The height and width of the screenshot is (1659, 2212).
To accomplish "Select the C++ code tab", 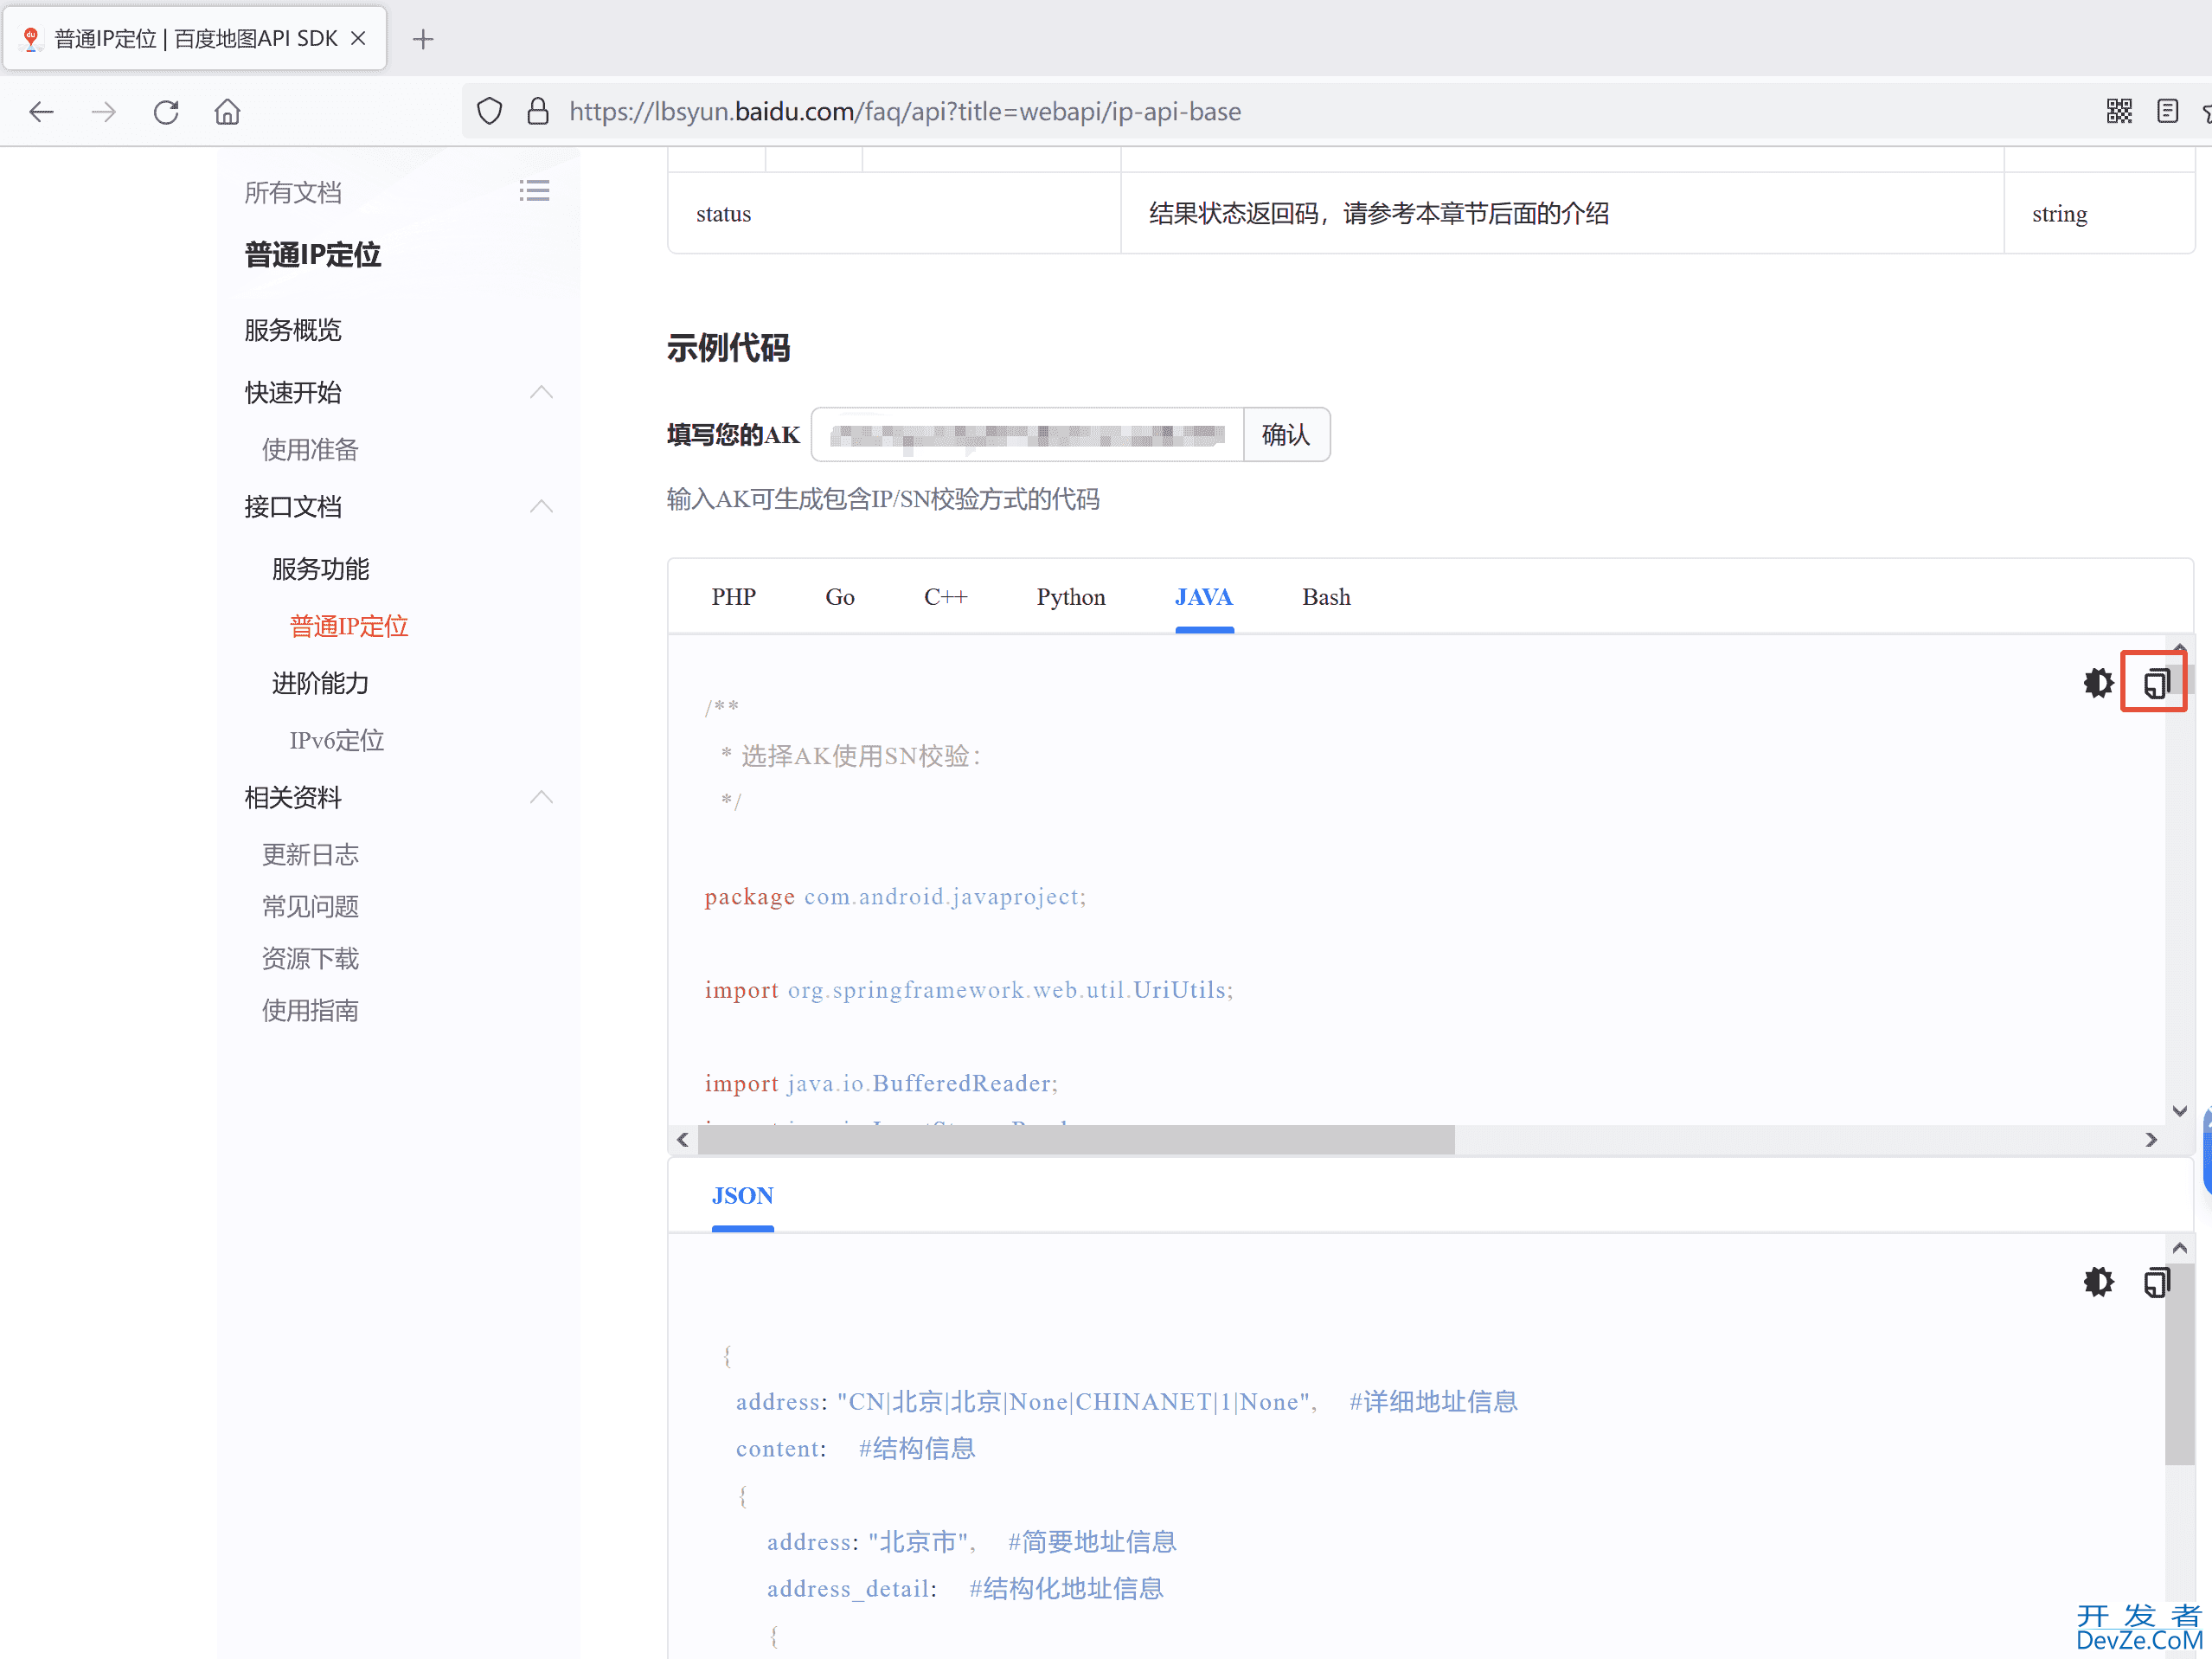I will coord(945,597).
